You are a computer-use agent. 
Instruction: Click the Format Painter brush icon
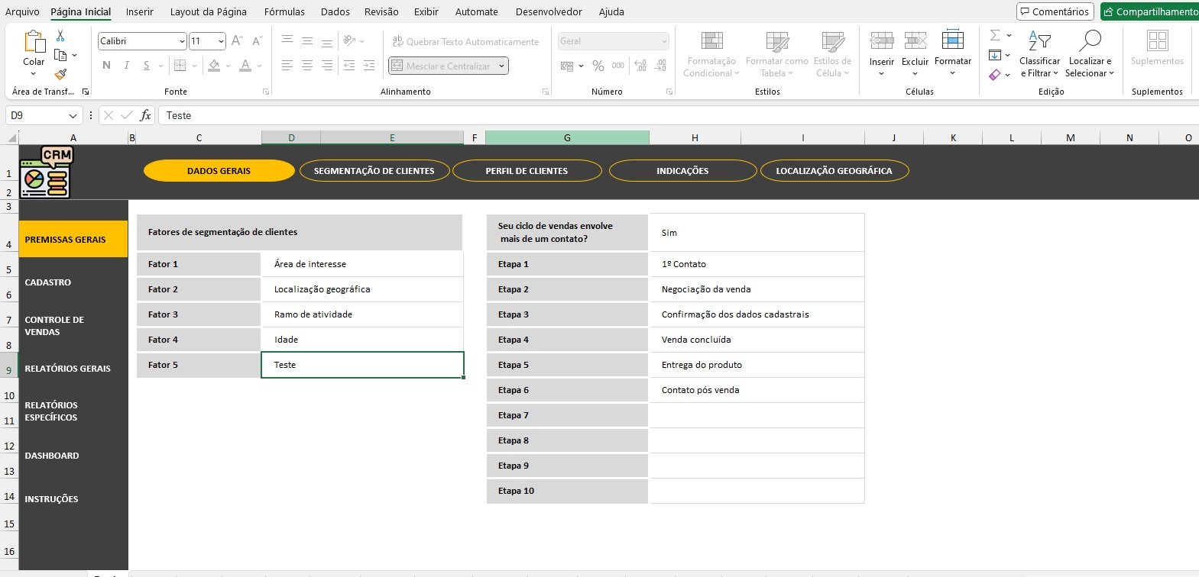pos(60,74)
